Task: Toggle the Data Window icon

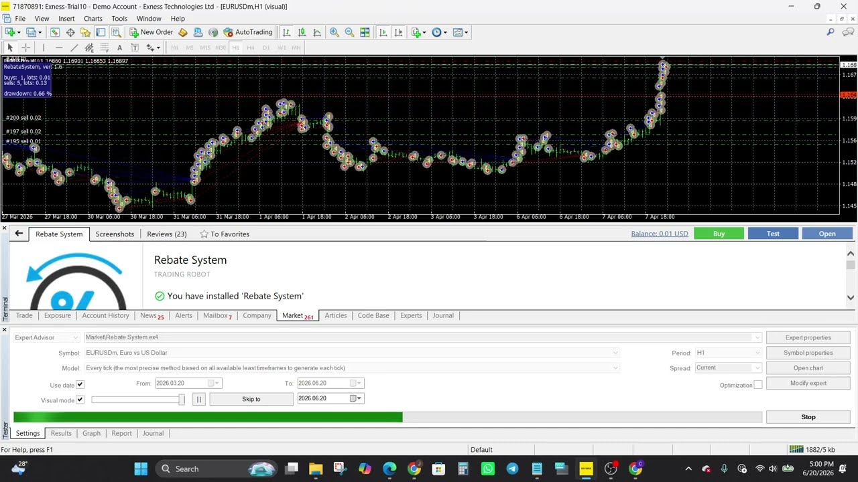Action: pyautogui.click(x=70, y=32)
